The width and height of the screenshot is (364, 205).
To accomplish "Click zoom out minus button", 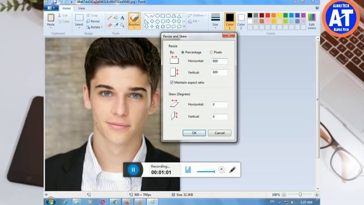I will click(x=284, y=195).
